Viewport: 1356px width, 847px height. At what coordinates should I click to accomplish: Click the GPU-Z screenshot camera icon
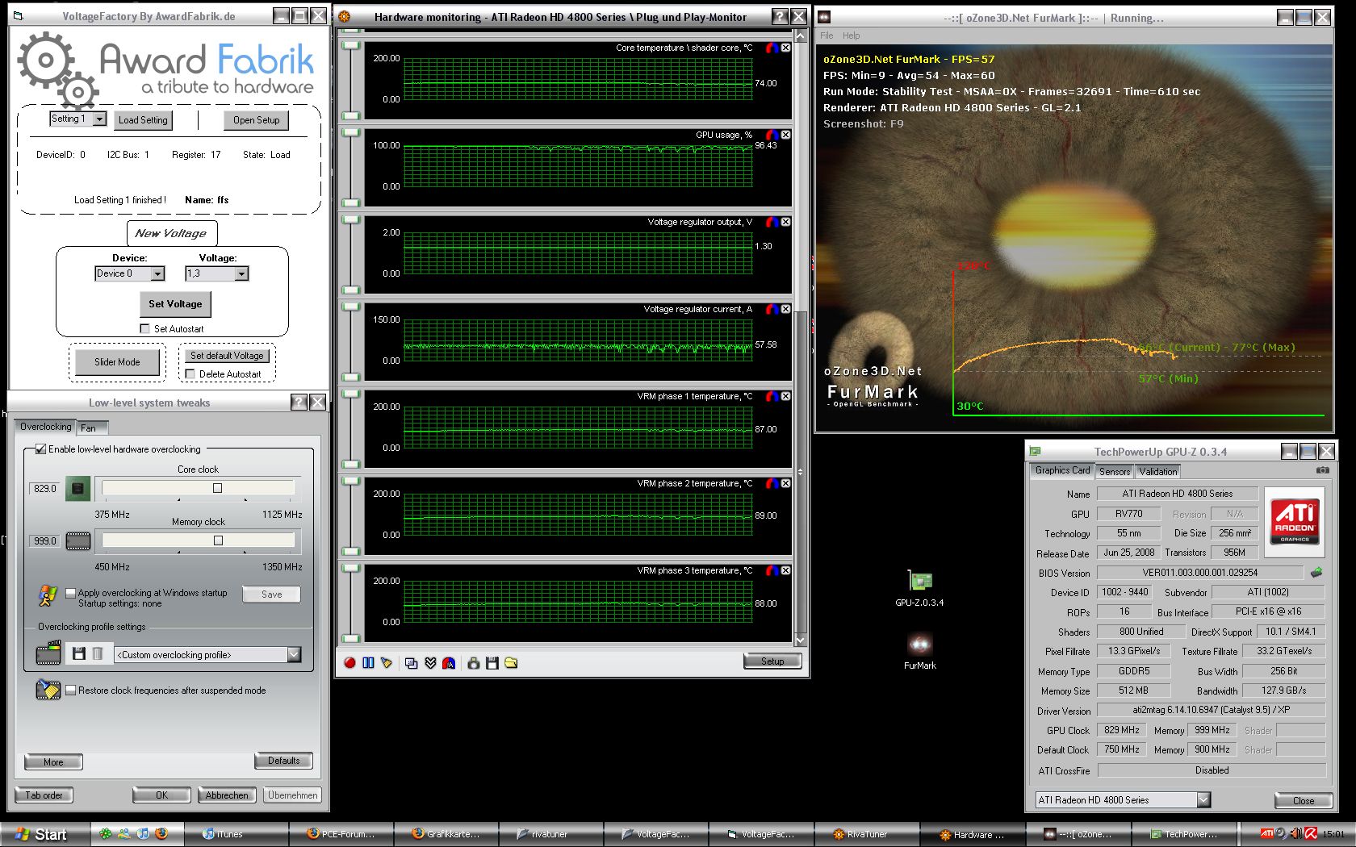(x=1322, y=470)
